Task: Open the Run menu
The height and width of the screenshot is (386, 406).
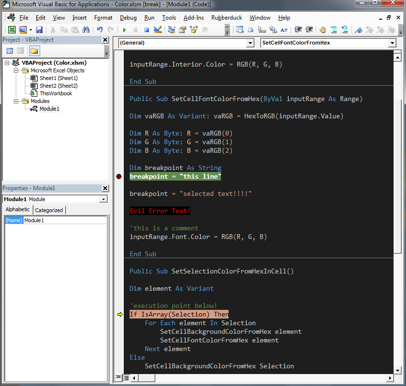Action: pyautogui.click(x=149, y=18)
